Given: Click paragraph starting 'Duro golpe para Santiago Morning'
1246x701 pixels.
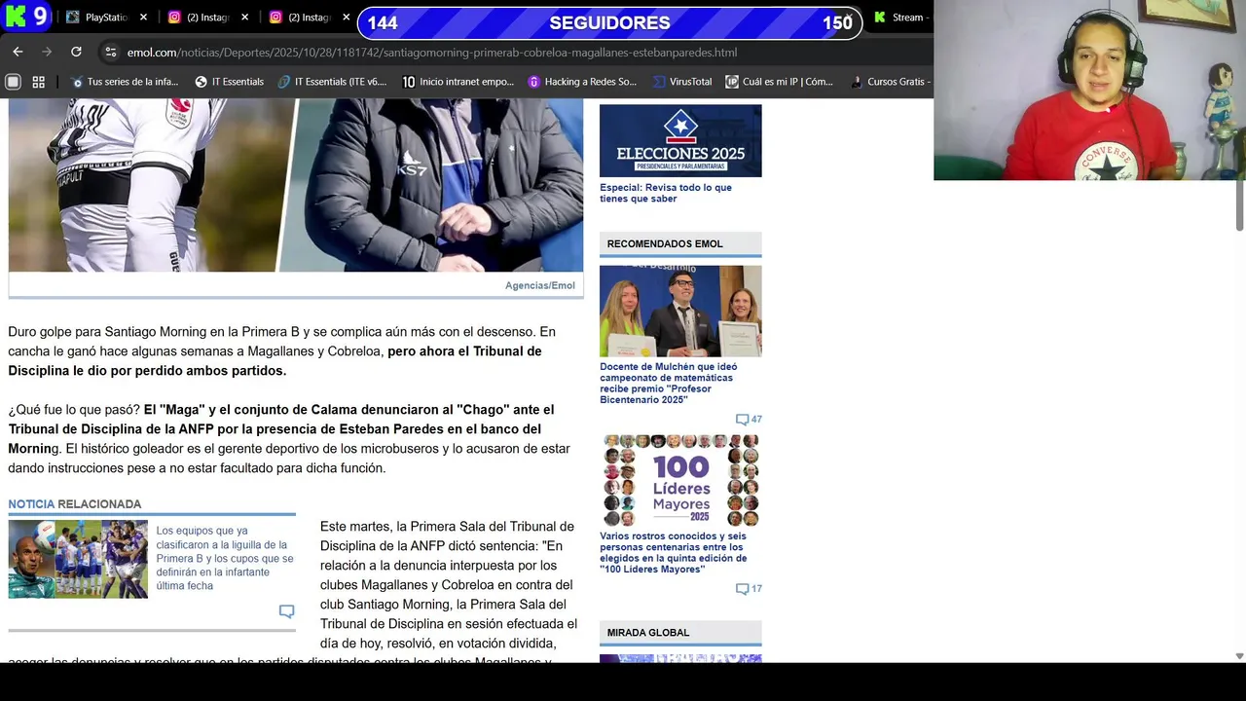Looking at the screenshot, I should (x=282, y=351).
